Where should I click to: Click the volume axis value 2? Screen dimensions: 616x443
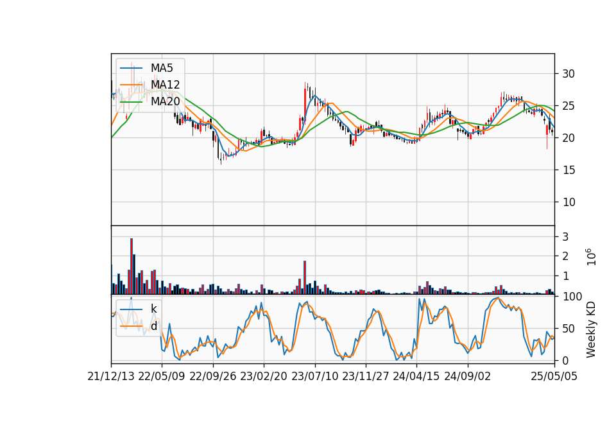565,256
